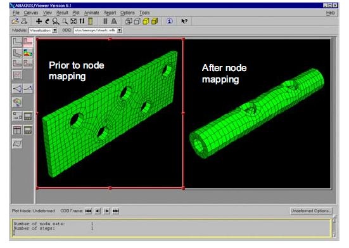Select the plate mesh viewport labeled Prior to node mapping
Image resolution: width=349 pixels, height=248 pixels.
click(110, 114)
